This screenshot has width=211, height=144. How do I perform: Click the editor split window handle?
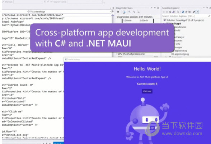click(113, 11)
